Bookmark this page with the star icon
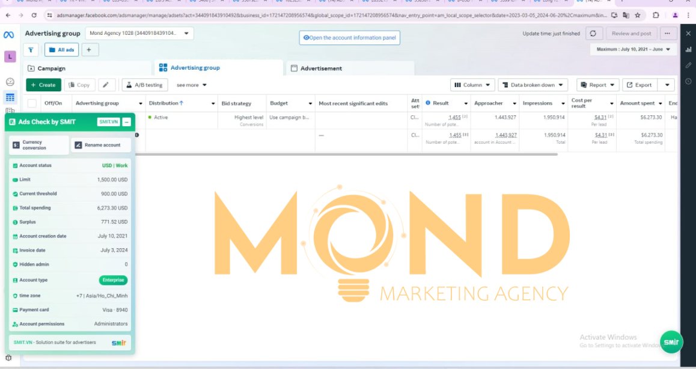The width and height of the screenshot is (696, 369). [x=638, y=15]
